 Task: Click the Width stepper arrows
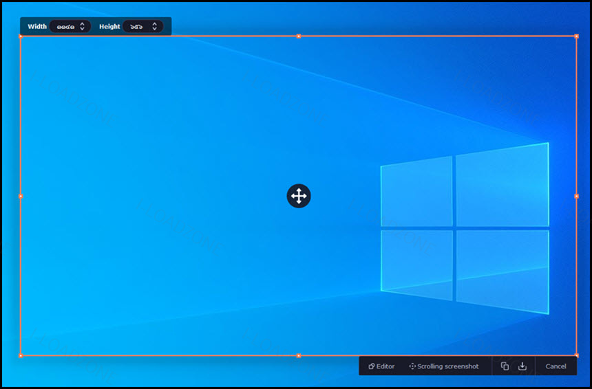[83, 26]
